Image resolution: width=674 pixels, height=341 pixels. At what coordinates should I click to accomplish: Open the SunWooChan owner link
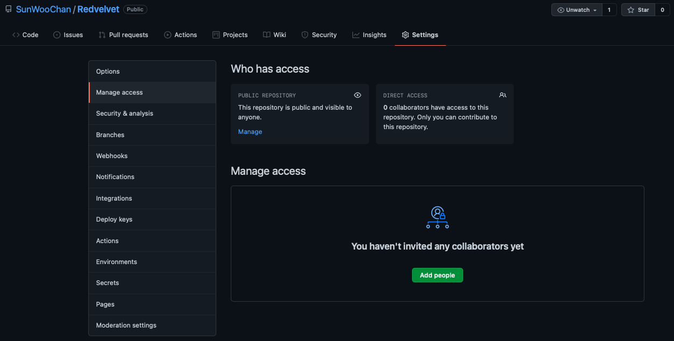click(44, 10)
